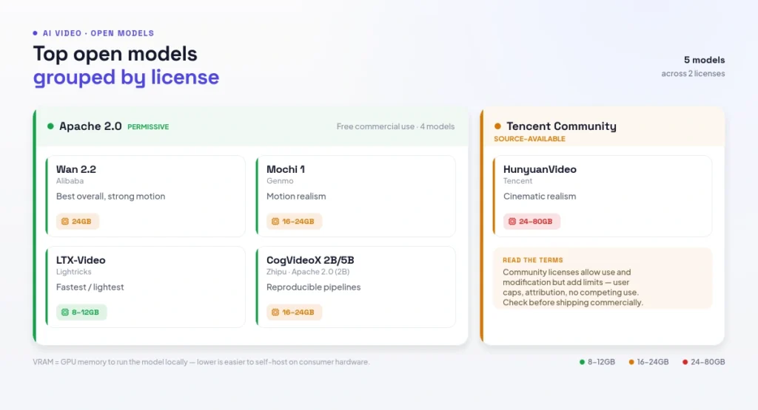Click 'across 2 licenses' text
The image size is (758, 410).
pos(693,73)
